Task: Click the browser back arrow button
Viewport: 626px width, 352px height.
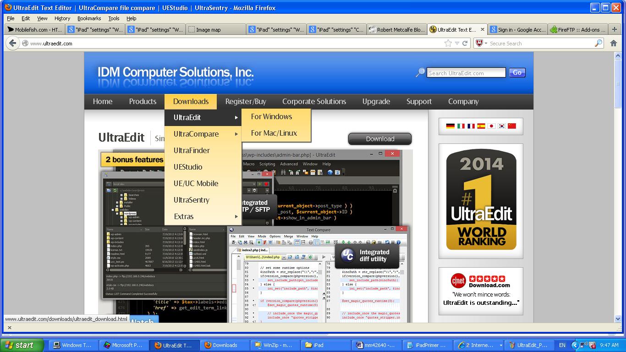Action: point(12,44)
